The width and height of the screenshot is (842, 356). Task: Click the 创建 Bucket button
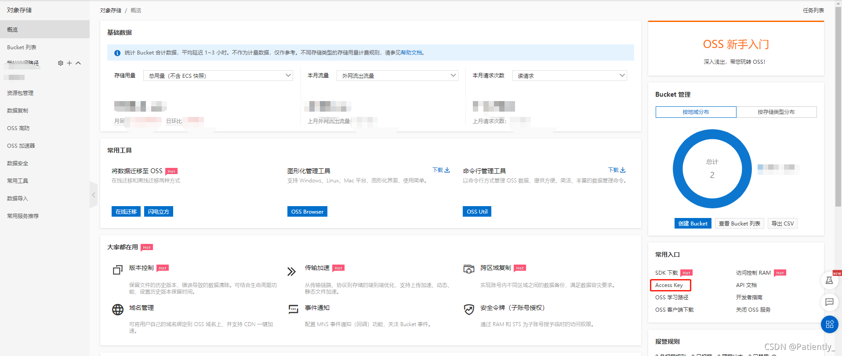[x=693, y=223]
